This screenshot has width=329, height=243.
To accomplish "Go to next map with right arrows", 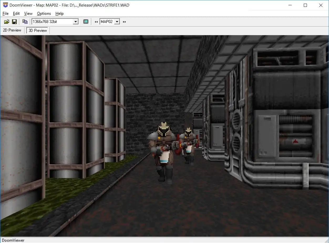I will point(124,22).
